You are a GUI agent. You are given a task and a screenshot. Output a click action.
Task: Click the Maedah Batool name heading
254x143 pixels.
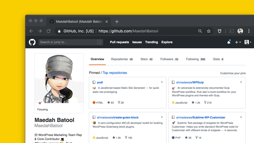pos(54,120)
